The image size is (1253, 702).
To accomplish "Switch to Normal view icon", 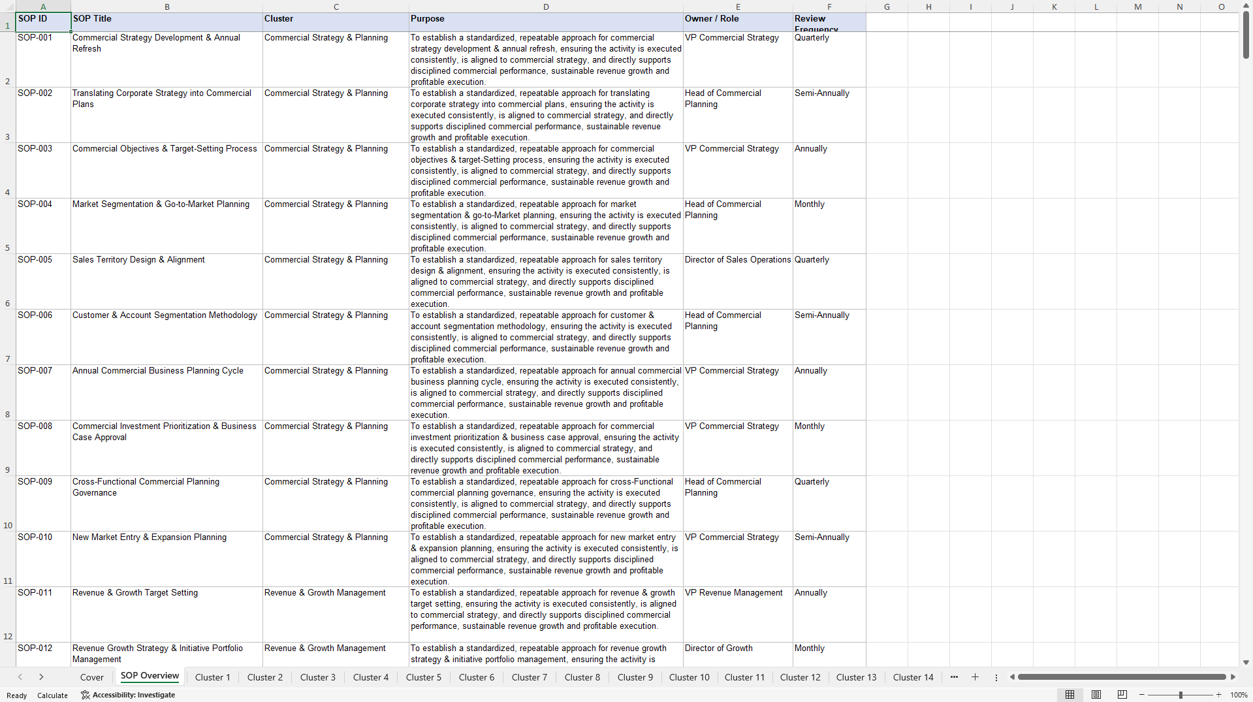I will coord(1070,695).
